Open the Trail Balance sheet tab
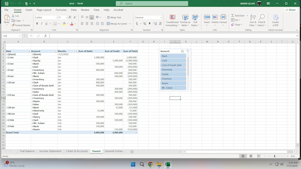The width and height of the screenshot is (301, 169). [27, 151]
